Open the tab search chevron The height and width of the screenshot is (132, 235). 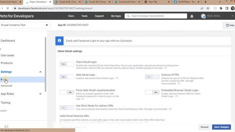[x=220, y=2]
